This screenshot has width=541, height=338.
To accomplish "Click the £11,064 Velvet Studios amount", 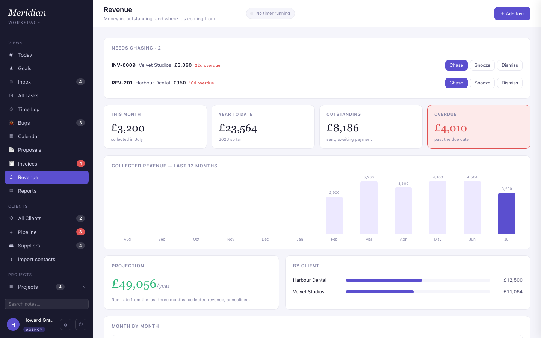I will (513, 292).
